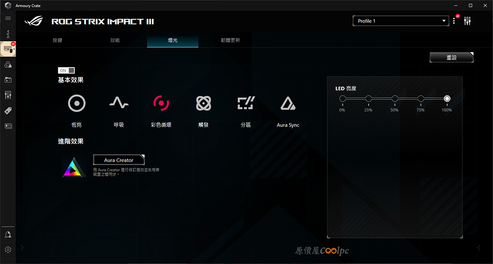
Task: Open the Settings gear in the sidebar
Action: (8, 250)
